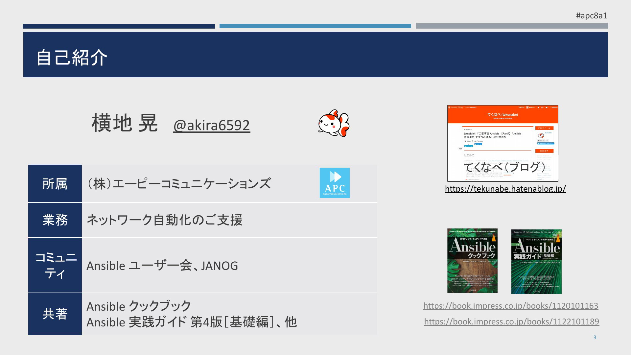
Task: Open the tekunabe.hatenablog.jp blog link
Action: click(505, 189)
